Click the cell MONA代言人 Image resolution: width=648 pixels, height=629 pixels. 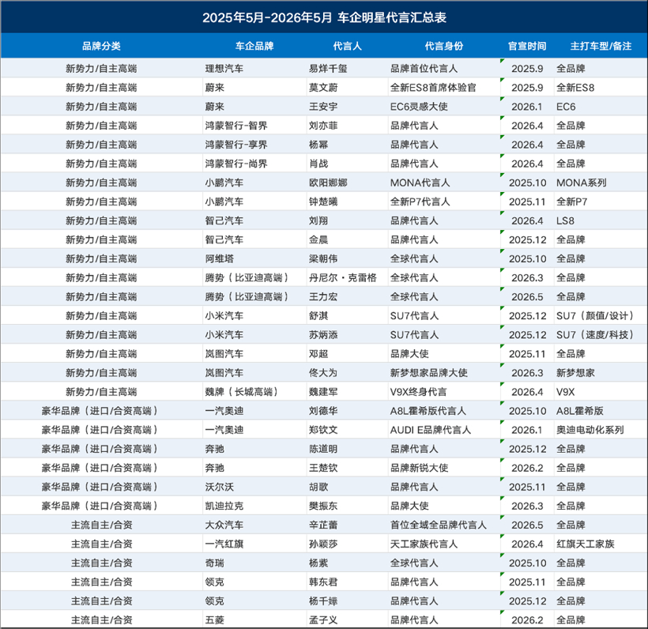coord(420,183)
